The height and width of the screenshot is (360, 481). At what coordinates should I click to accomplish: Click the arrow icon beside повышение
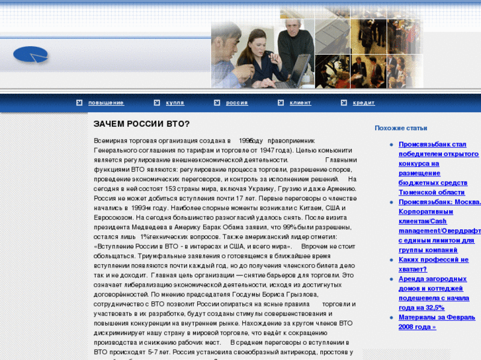click(79, 102)
